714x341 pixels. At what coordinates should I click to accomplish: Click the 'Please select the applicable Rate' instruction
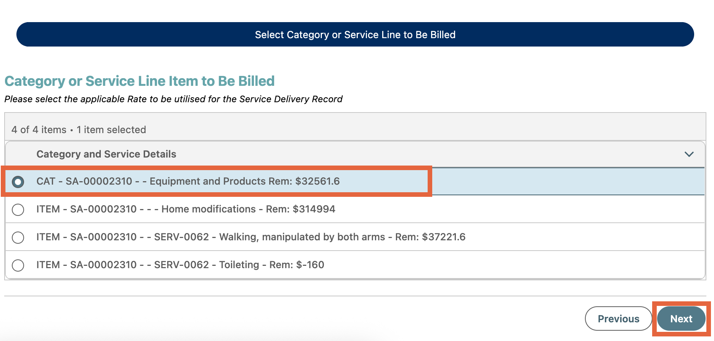(173, 99)
